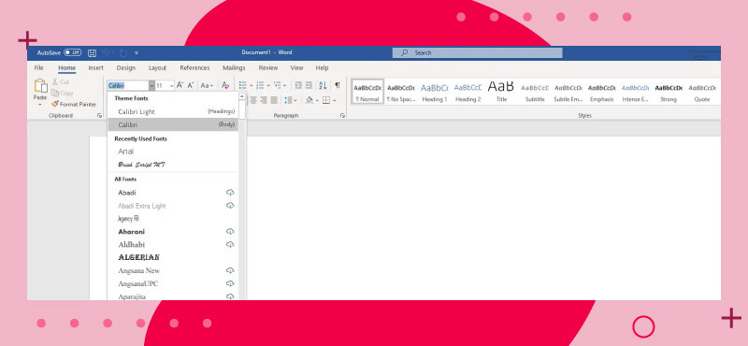The width and height of the screenshot is (748, 346).
Task: Click the Cut scissors button
Action: (x=61, y=82)
